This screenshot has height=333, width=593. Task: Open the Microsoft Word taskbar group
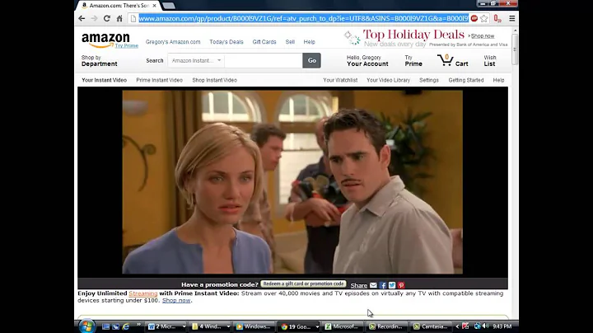tap(166, 326)
